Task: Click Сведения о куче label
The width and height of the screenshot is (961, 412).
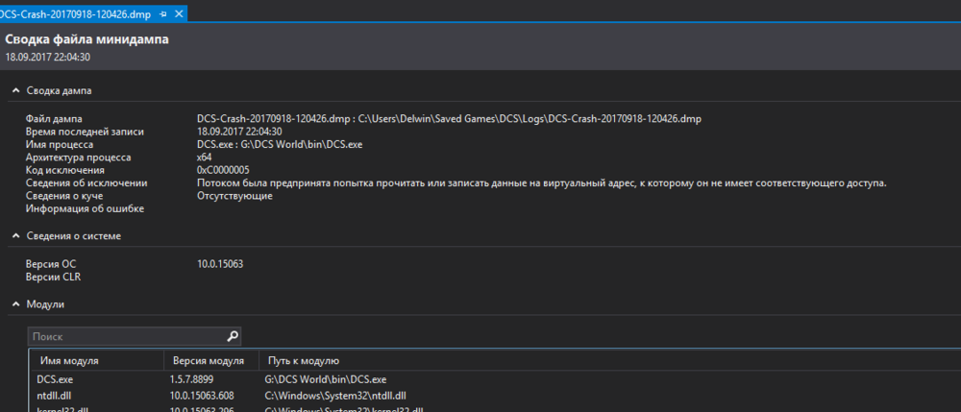Action: coord(63,196)
